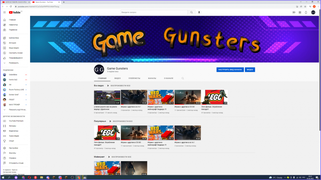Click the Game Gunsters channel avatar

[x=99, y=69]
